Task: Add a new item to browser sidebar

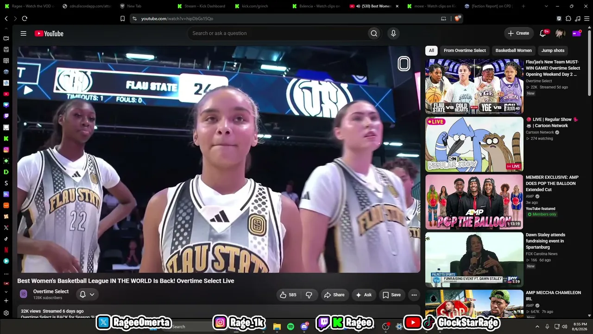Action: 6,301
